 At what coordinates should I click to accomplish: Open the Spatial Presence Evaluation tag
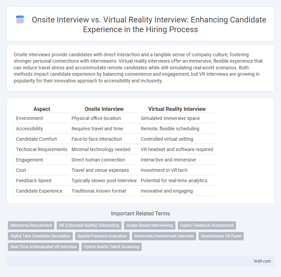click(102, 236)
